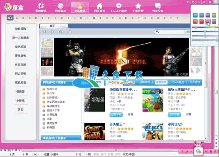Screen dimensions: 219x157
Task: Click the browser back arrow button
Action: pos(44,32)
